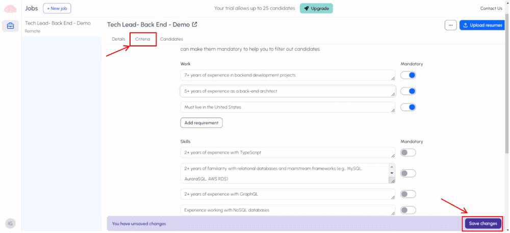Open the jobs briefcase sidebar icon
The height and width of the screenshot is (233, 510).
pyautogui.click(x=10, y=26)
